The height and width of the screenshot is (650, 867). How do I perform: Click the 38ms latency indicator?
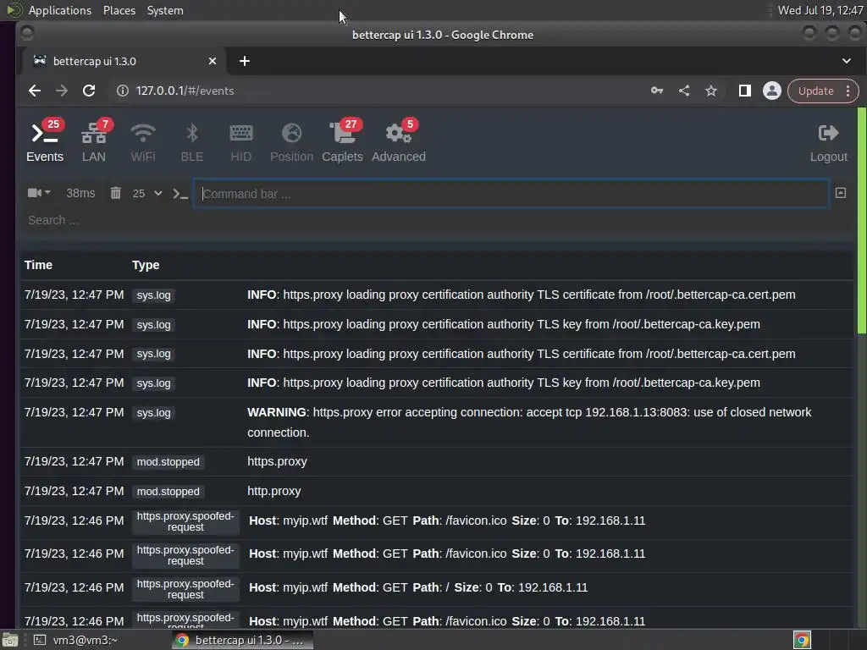[x=80, y=193]
